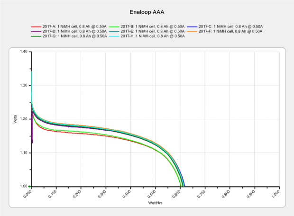Click the 0.900 x-axis tick label

tap(251, 194)
